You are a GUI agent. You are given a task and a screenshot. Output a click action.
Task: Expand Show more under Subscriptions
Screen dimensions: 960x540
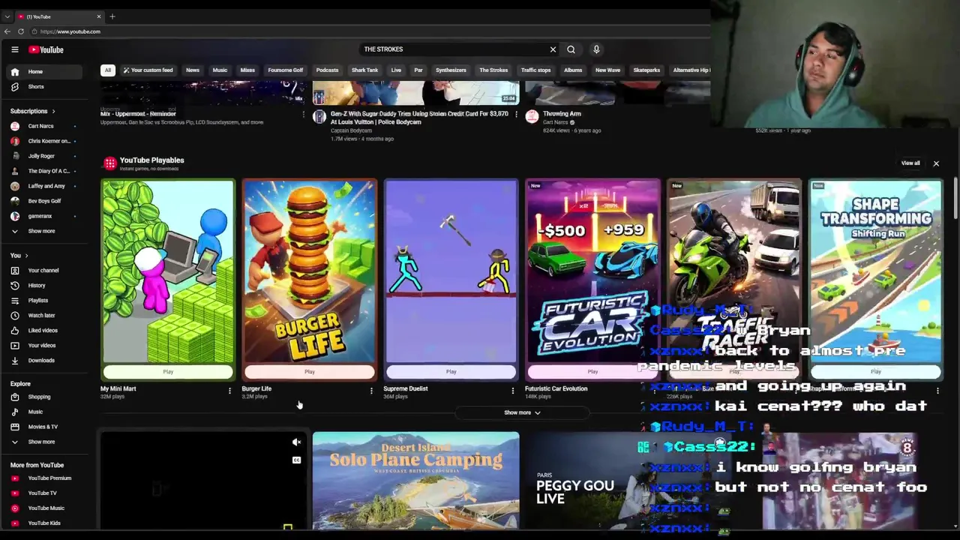pyautogui.click(x=45, y=231)
